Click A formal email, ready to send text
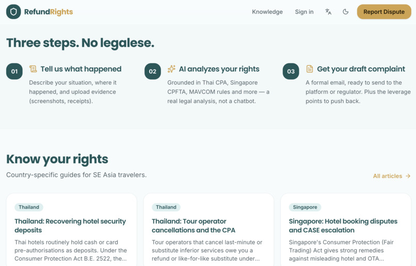The image size is (416, 266). click(x=358, y=92)
